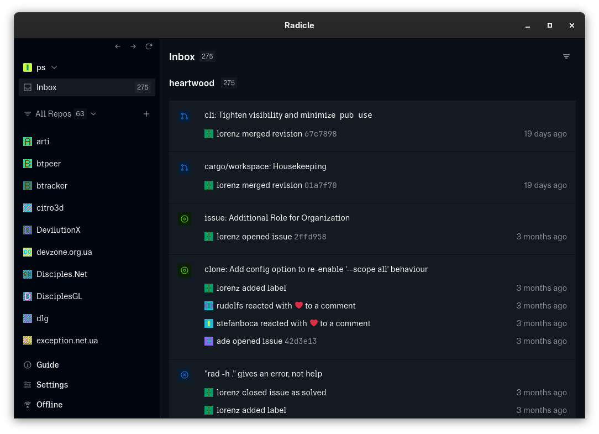Viewport: 599px width, 434px height.
Task: Open the Disciples.Net repository
Action: click(87, 274)
